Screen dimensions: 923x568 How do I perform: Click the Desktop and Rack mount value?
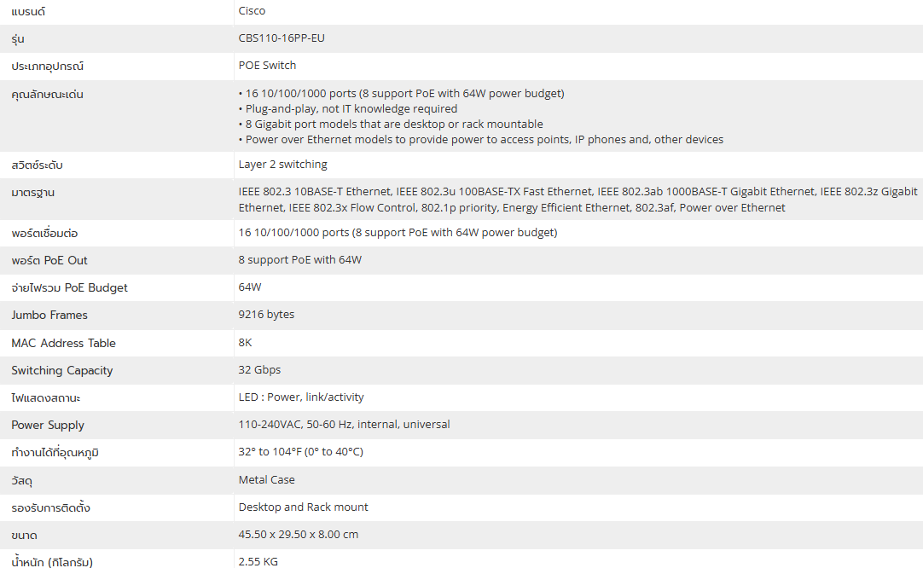point(303,507)
